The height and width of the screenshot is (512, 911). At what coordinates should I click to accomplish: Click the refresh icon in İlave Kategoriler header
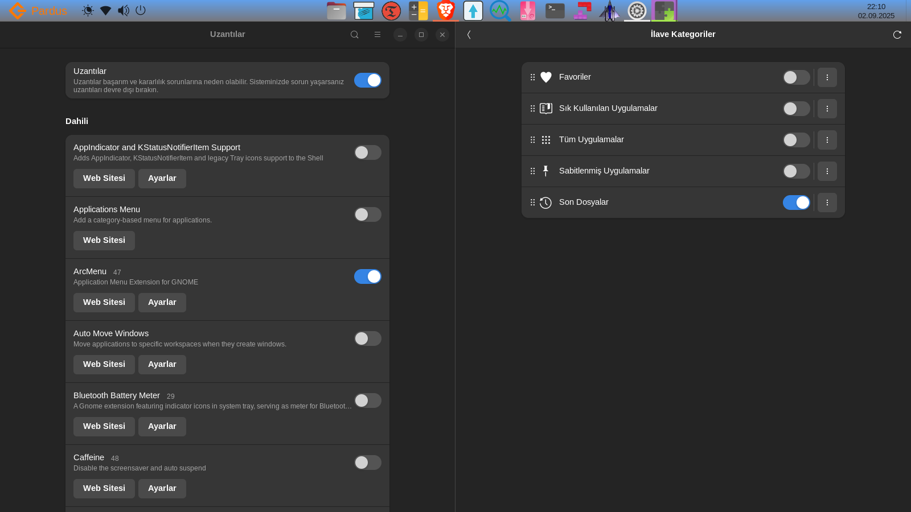click(897, 35)
